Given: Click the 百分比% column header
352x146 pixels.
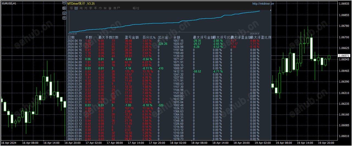Looking at the screenshot, I should [x=149, y=37].
